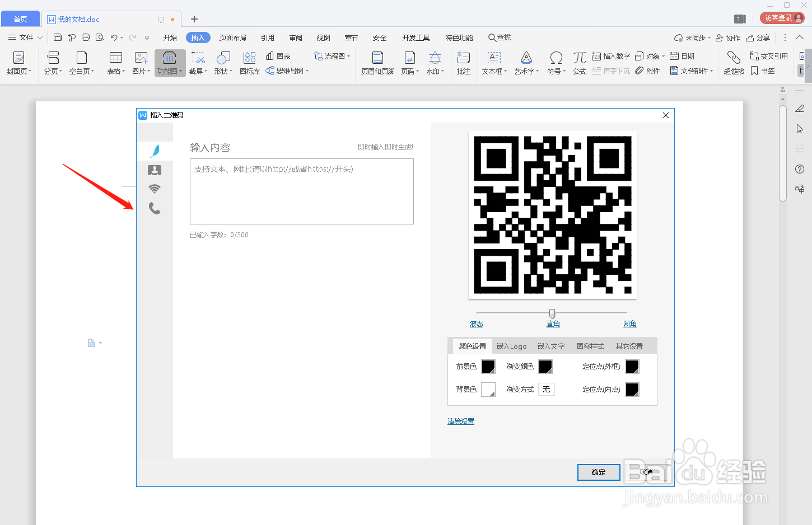The height and width of the screenshot is (525, 812).
Task: Insert a blank page
Action: (x=82, y=63)
